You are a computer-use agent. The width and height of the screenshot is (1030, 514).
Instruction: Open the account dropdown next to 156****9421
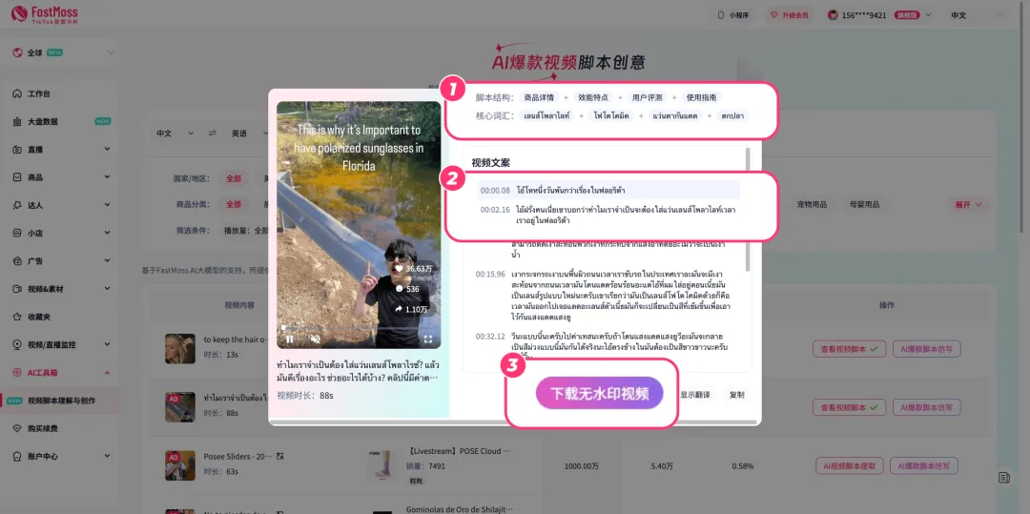[x=928, y=15]
